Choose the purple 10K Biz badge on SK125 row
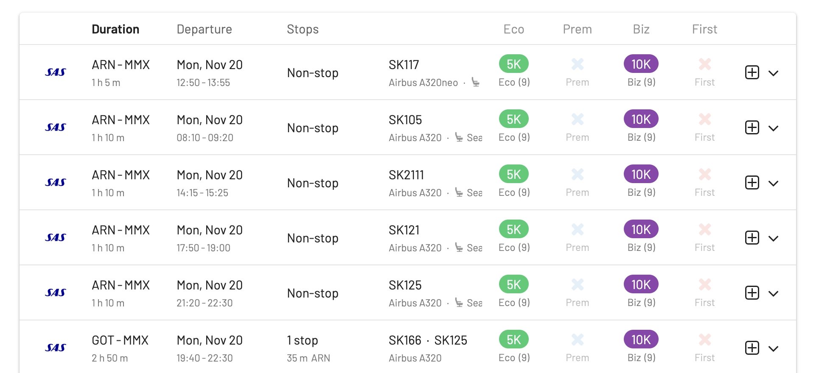Viewport: 819px width, 373px height. tap(641, 284)
